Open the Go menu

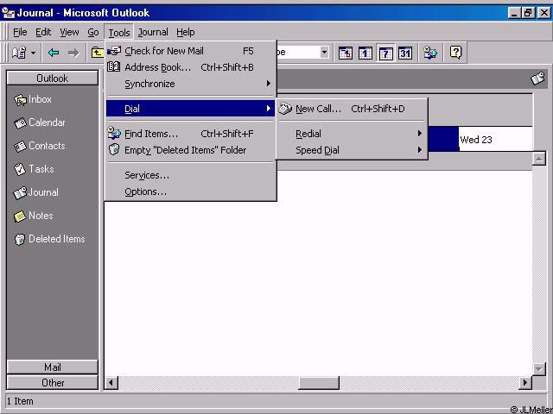pyautogui.click(x=93, y=33)
